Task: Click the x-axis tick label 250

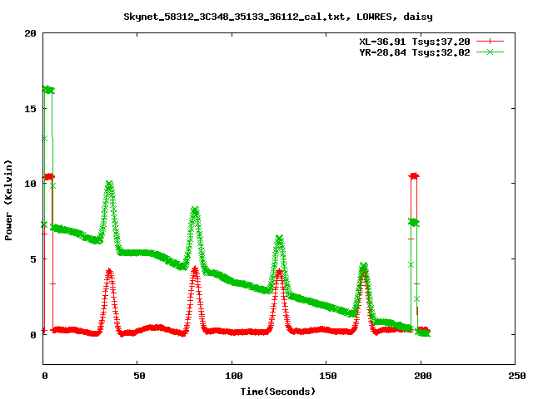Action: pos(517,376)
